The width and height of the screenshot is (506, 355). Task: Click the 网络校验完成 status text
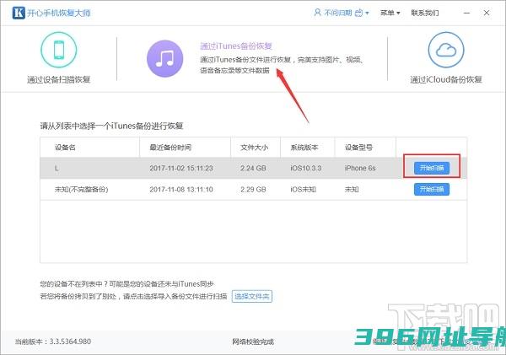(253, 342)
